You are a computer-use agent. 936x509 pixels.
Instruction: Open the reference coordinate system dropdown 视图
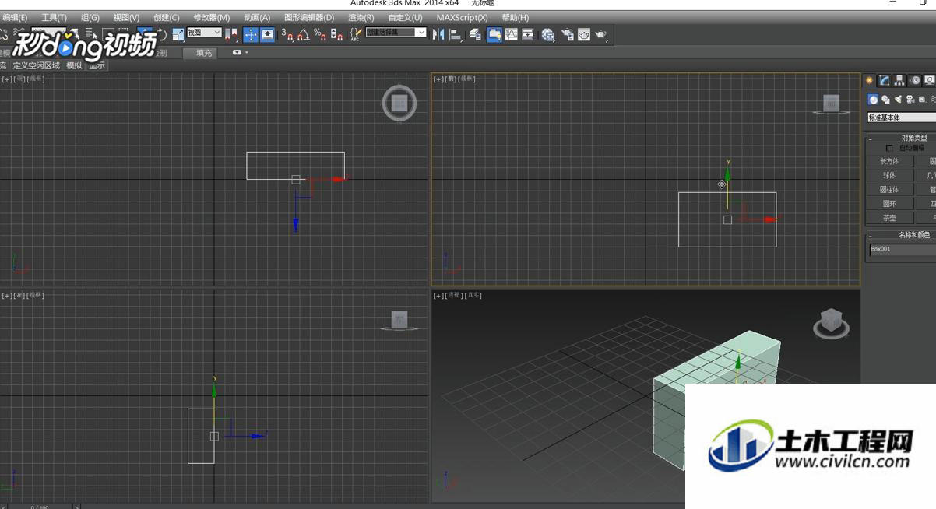[204, 33]
